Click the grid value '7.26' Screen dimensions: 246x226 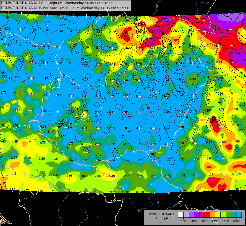[x=167, y=112]
